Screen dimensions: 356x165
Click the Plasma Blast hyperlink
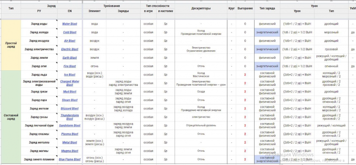point(70,134)
